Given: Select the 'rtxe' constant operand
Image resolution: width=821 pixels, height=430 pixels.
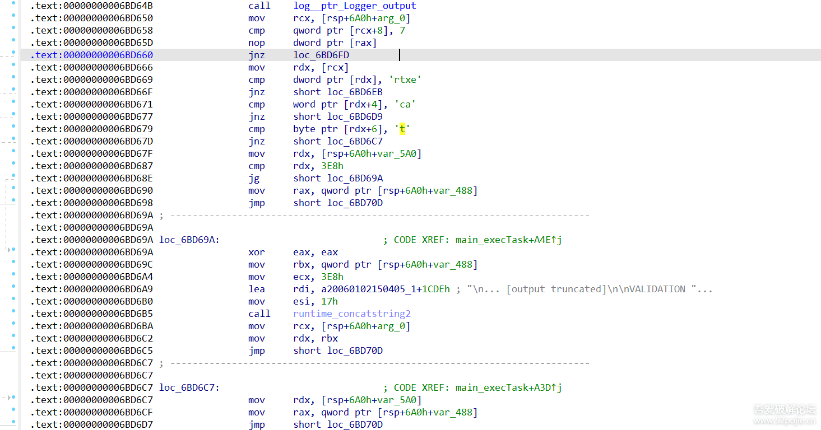Looking at the screenshot, I should coord(407,80).
